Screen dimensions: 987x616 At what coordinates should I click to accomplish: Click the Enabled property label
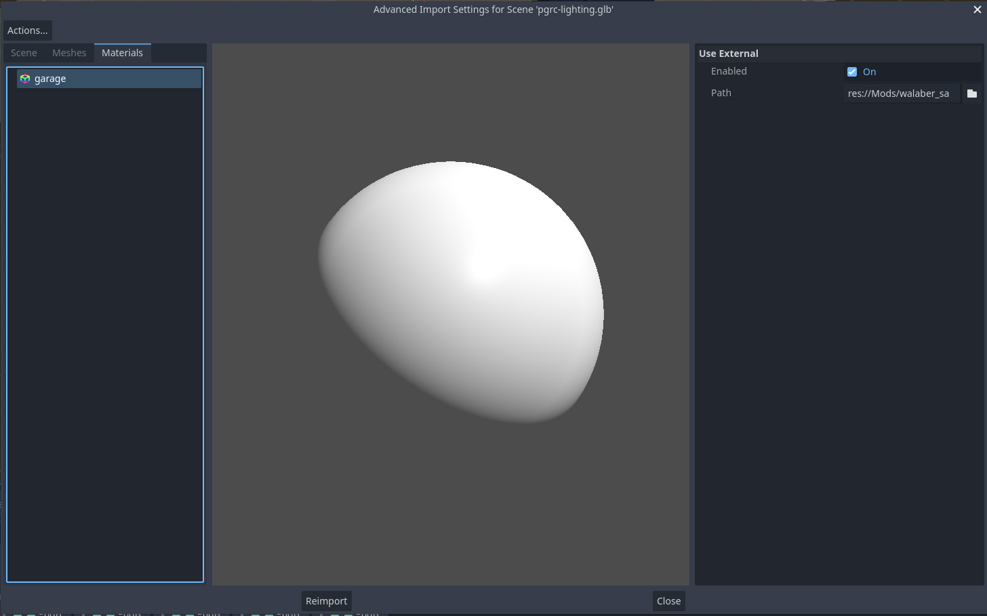(729, 71)
